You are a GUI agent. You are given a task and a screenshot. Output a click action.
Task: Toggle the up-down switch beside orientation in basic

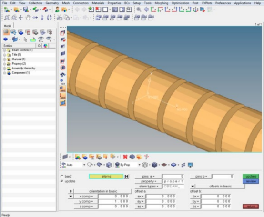(71, 191)
